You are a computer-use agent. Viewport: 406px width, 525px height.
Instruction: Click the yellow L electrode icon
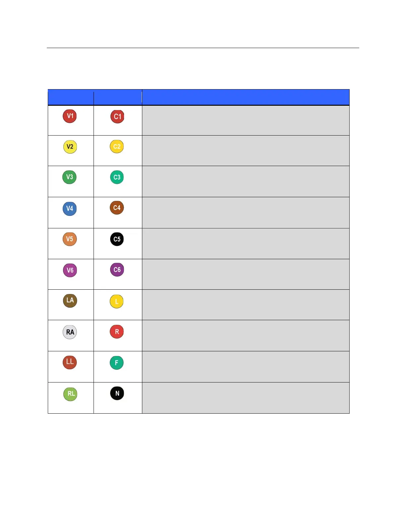pos(117,302)
